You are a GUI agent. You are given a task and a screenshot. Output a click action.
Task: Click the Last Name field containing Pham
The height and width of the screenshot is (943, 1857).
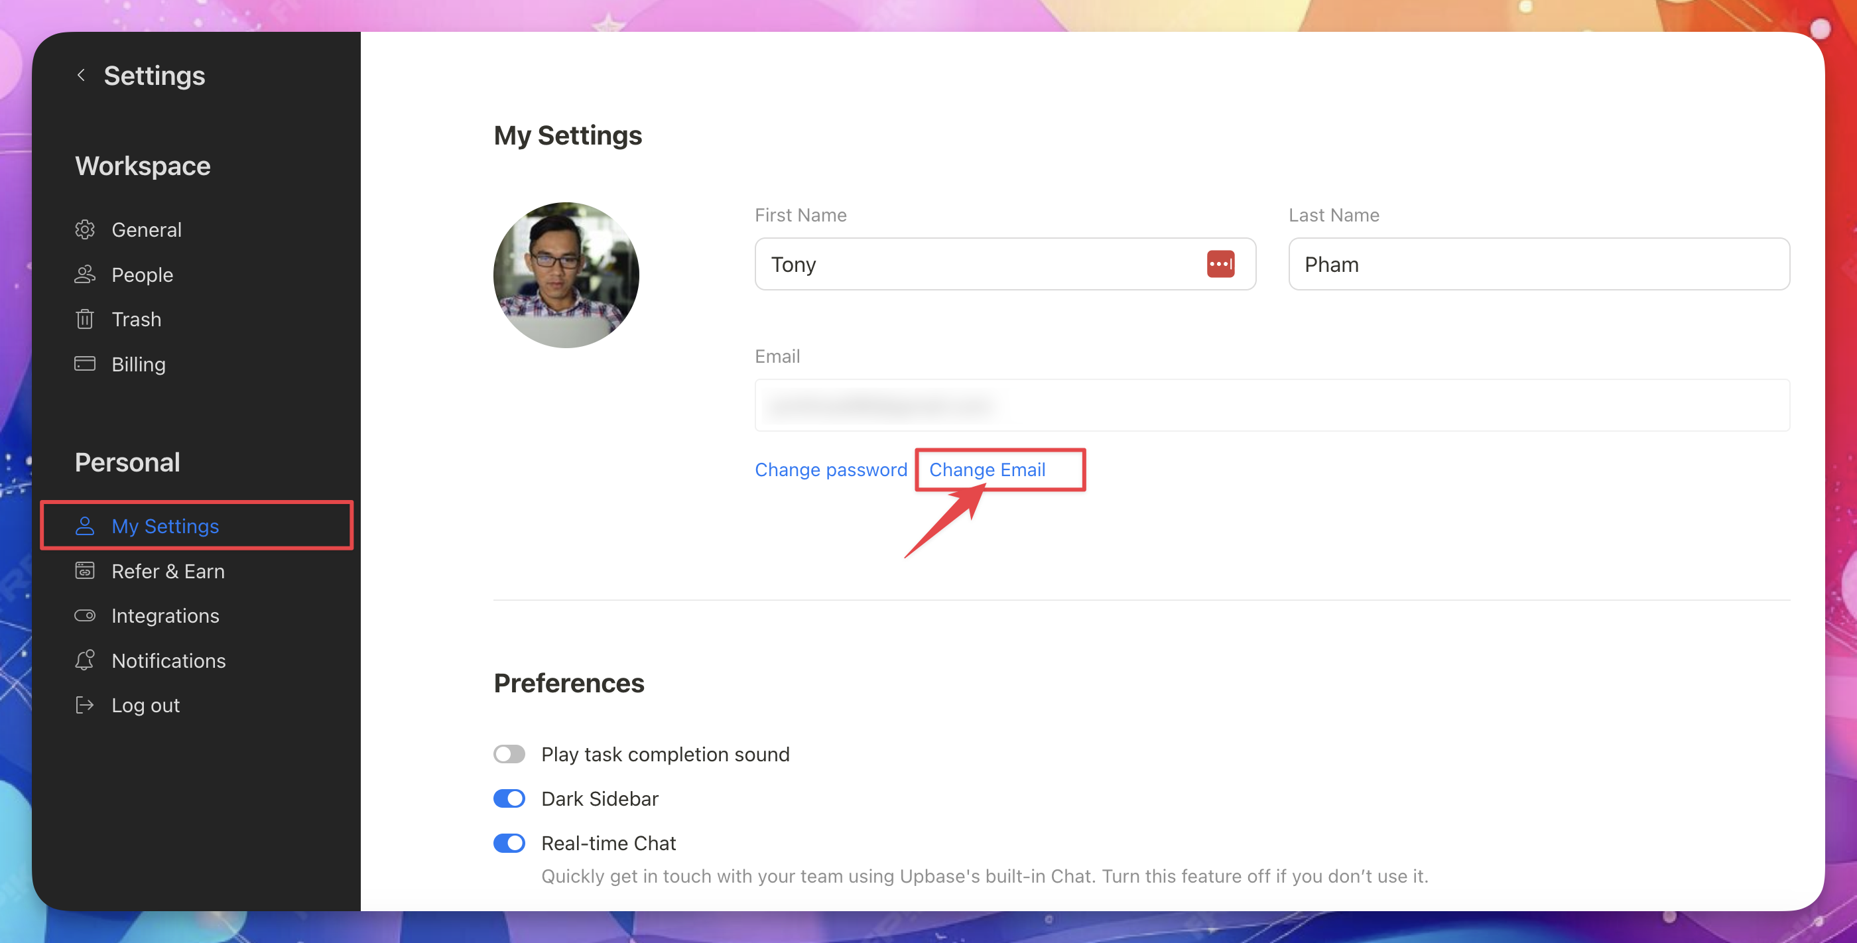click(x=1539, y=265)
